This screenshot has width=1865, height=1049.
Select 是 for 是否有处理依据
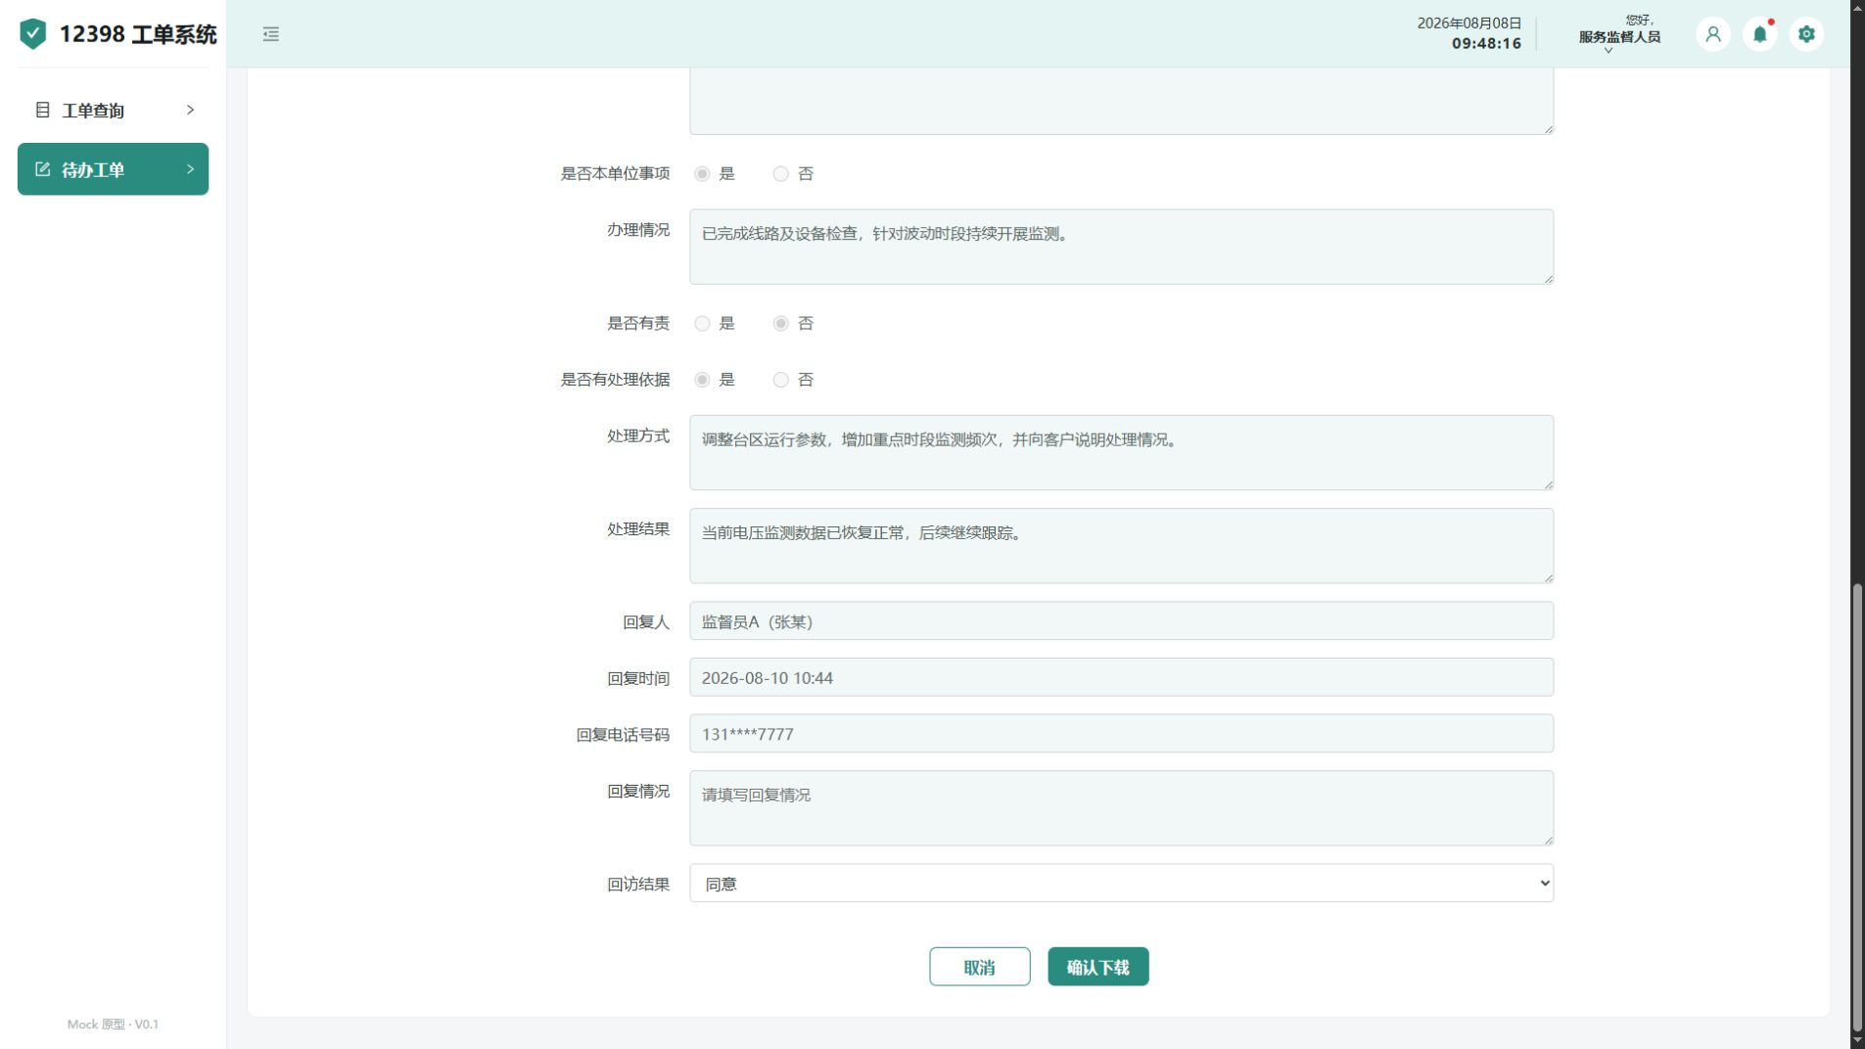pos(702,380)
